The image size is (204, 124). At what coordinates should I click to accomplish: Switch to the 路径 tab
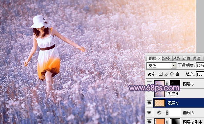pos(166,59)
